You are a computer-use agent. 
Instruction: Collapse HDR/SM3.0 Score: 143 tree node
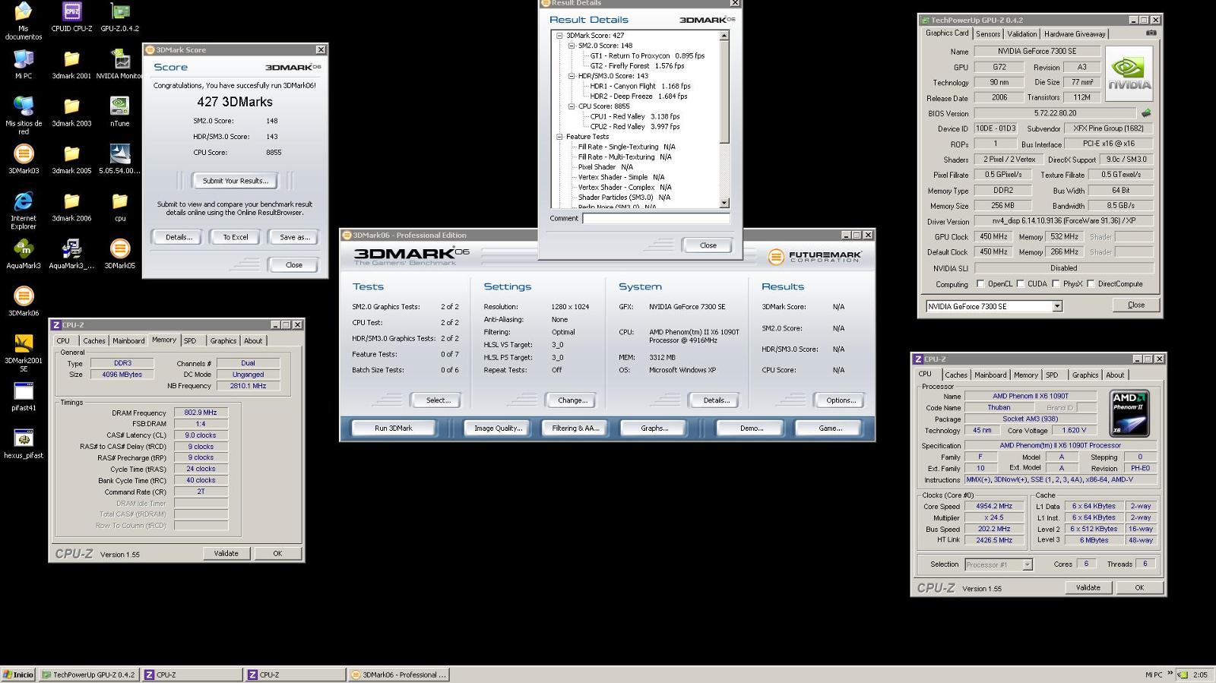[x=572, y=76]
